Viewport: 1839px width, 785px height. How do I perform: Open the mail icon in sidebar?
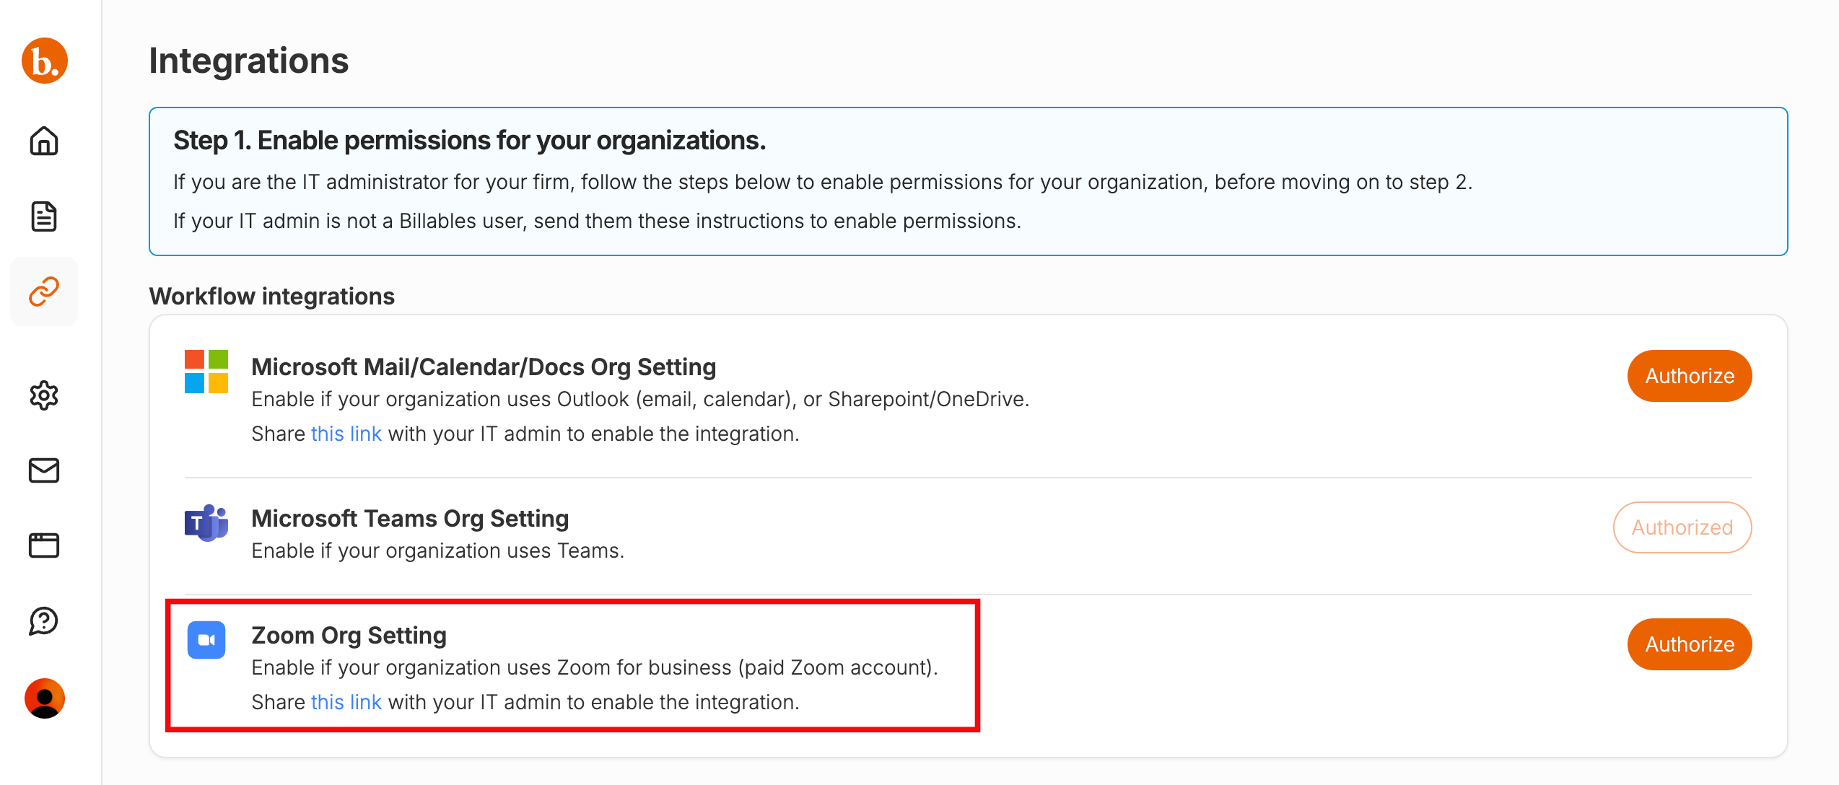[44, 470]
